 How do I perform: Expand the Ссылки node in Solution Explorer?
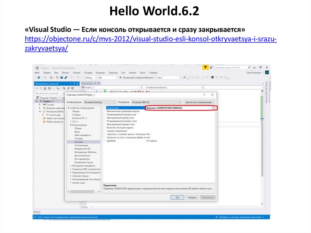(40, 105)
